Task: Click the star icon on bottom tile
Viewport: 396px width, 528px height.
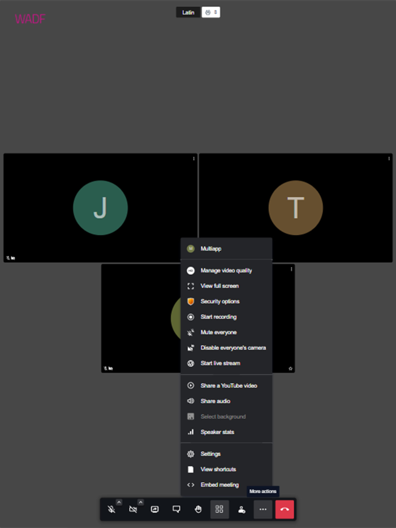Action: [291, 369]
